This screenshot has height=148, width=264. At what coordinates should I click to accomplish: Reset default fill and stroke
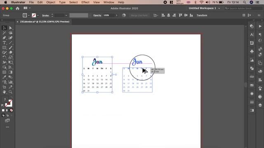pos(2,106)
